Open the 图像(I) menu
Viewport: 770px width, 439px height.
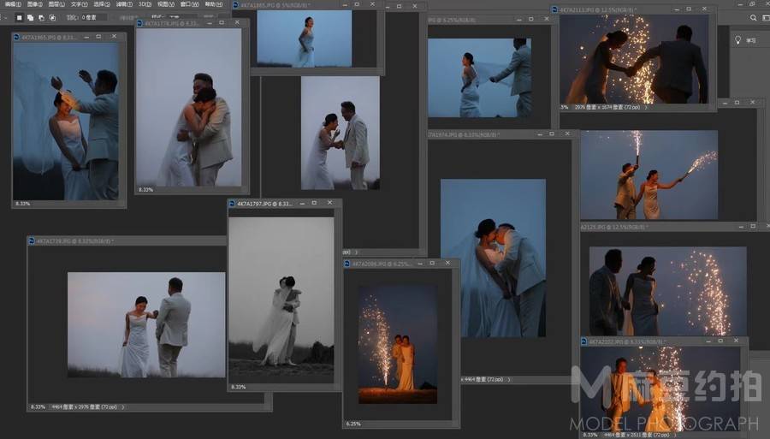(34, 4)
